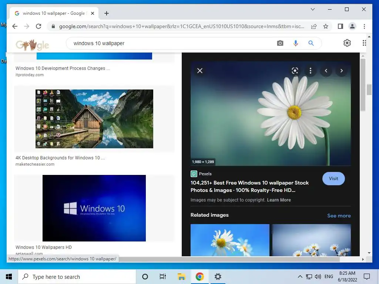The height and width of the screenshot is (284, 379).
Task: Click preview panel vertical scrollbar
Action: tap(363, 85)
